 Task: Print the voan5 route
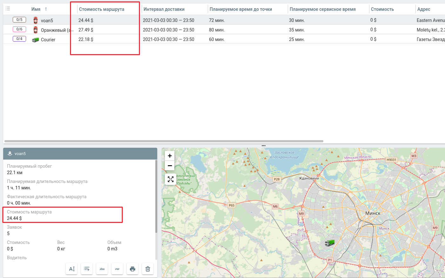point(132,269)
